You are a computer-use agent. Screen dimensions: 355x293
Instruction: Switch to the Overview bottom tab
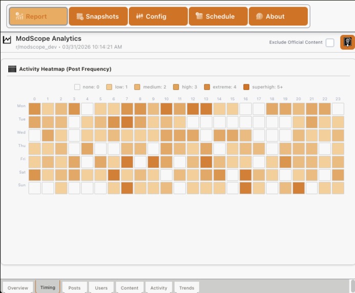(x=18, y=288)
